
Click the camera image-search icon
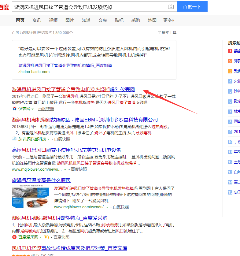[x=171, y=6]
